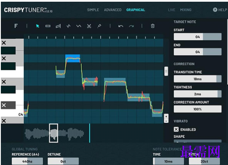Select the rectangle note tool
The image size is (228, 165).
(x=48, y=26)
